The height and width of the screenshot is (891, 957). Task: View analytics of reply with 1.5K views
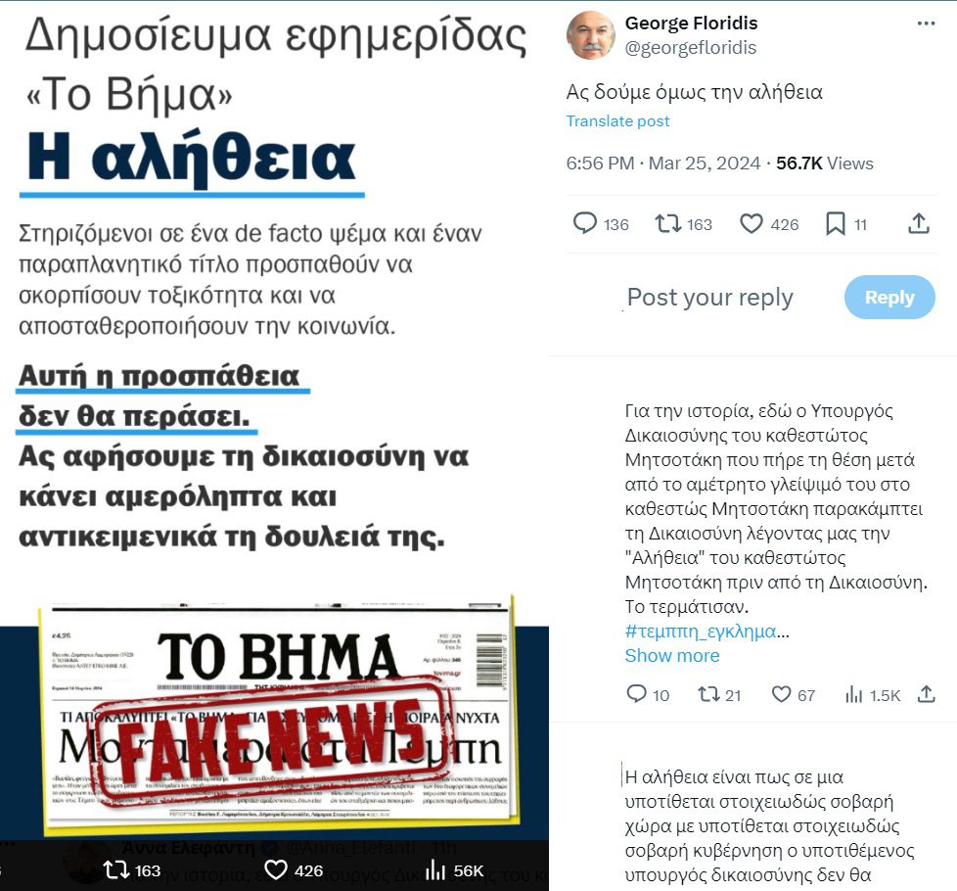click(854, 694)
